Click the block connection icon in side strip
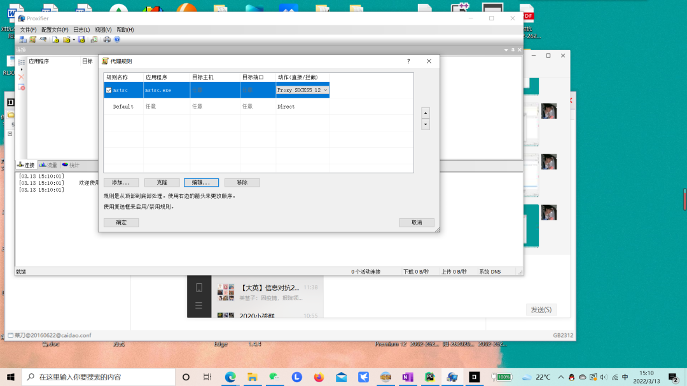 21,87
